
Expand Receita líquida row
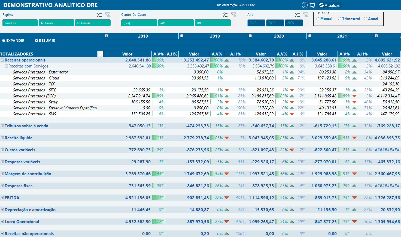pyautogui.click(x=2, y=138)
